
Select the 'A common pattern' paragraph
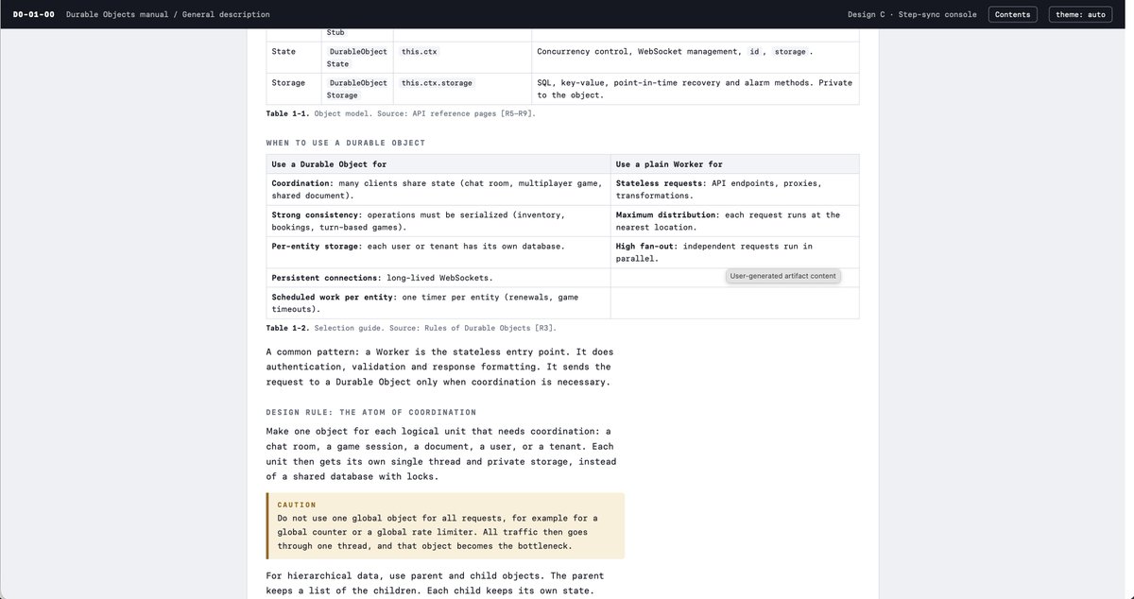coord(439,367)
